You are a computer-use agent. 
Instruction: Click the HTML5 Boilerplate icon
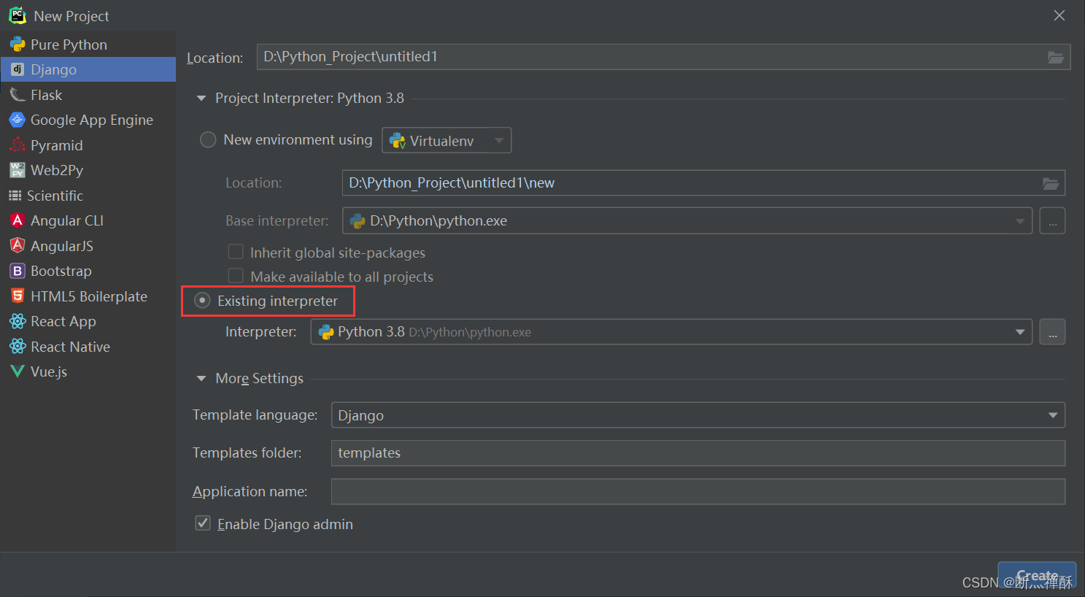pos(18,296)
